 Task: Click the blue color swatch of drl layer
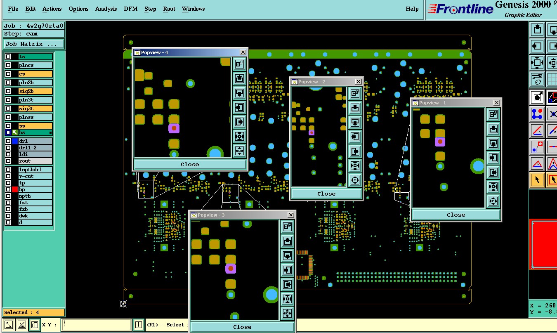click(15, 141)
